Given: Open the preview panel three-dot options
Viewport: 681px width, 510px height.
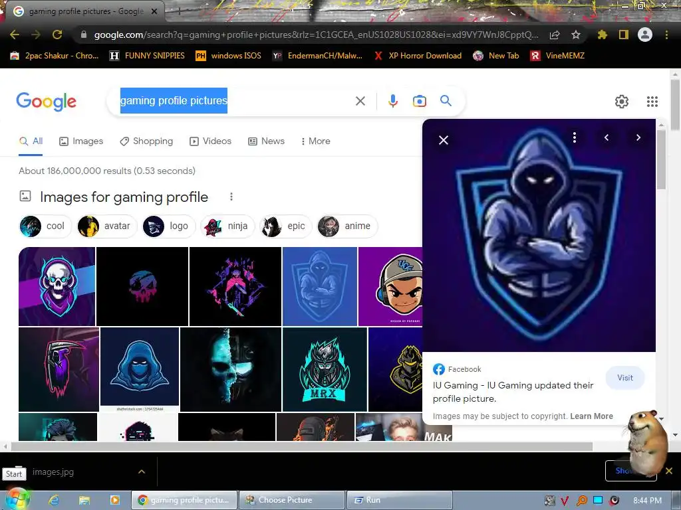Looking at the screenshot, I should click(575, 137).
